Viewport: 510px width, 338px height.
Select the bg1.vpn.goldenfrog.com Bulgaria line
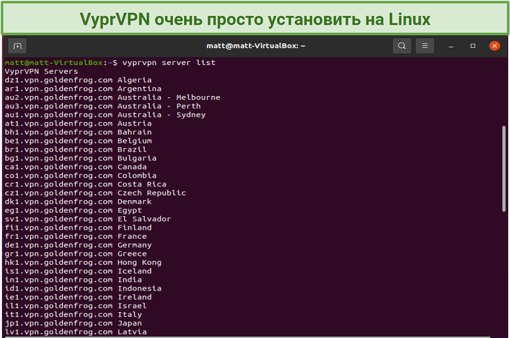tap(80, 159)
